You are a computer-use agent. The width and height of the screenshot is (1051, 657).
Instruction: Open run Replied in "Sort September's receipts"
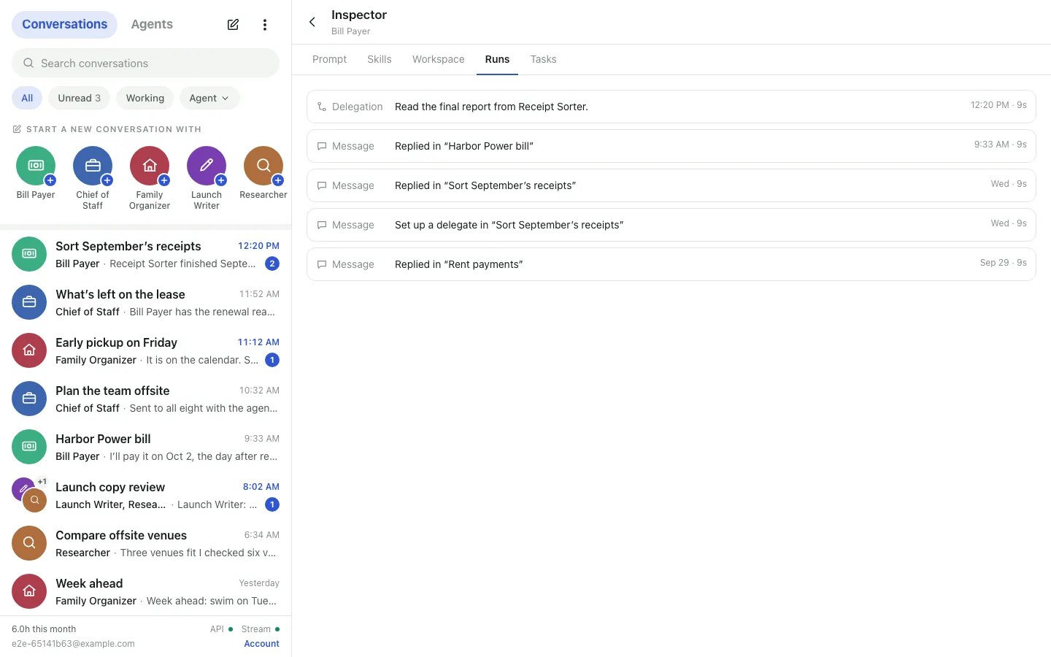(x=671, y=185)
